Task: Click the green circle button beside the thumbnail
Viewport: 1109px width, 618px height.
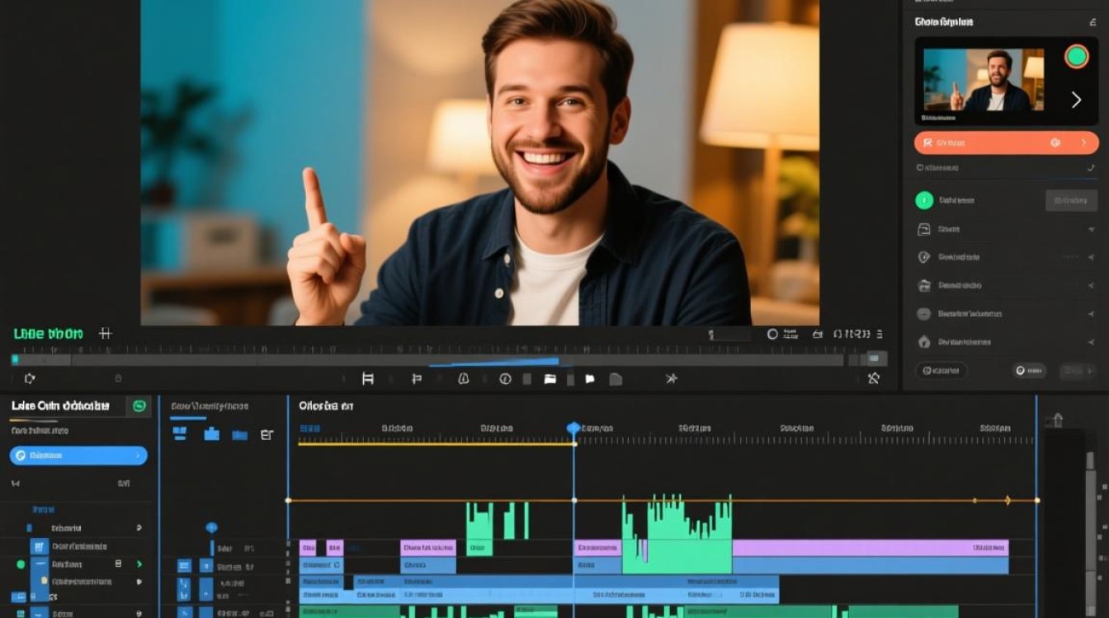Action: point(1076,56)
